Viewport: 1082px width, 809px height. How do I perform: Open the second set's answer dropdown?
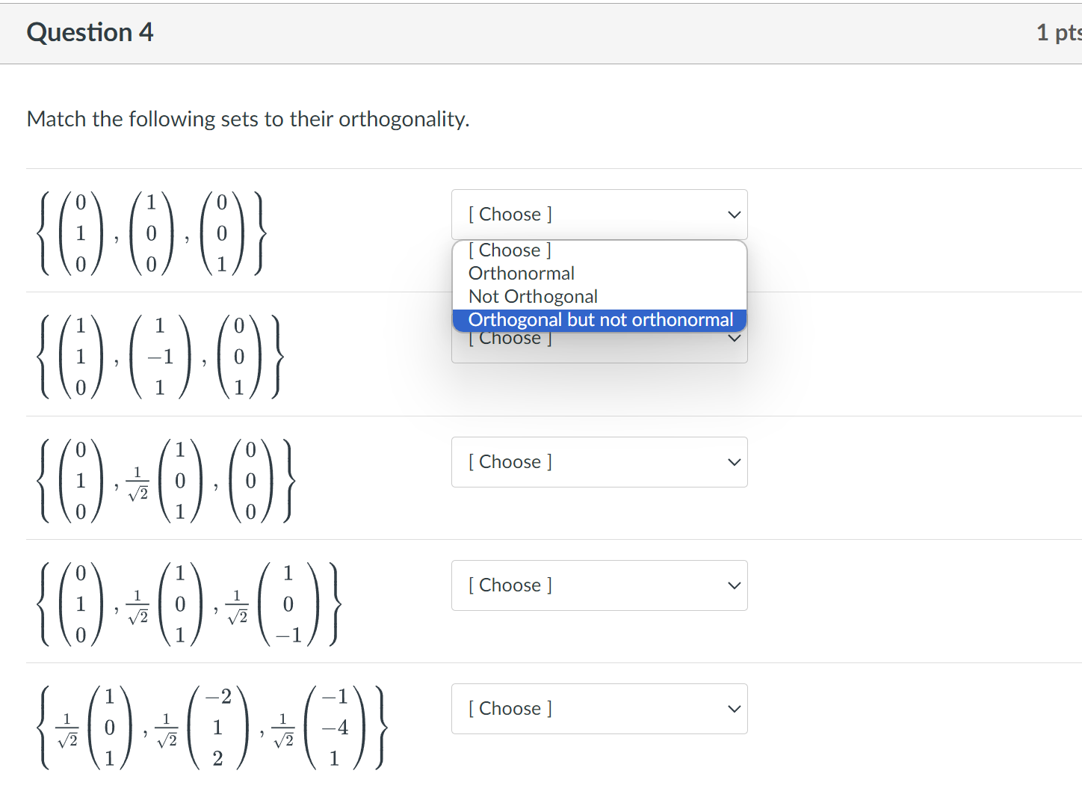599,338
